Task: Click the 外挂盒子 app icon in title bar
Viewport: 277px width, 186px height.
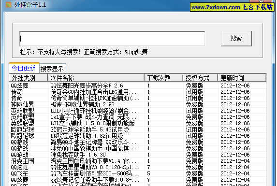Action: (8, 5)
